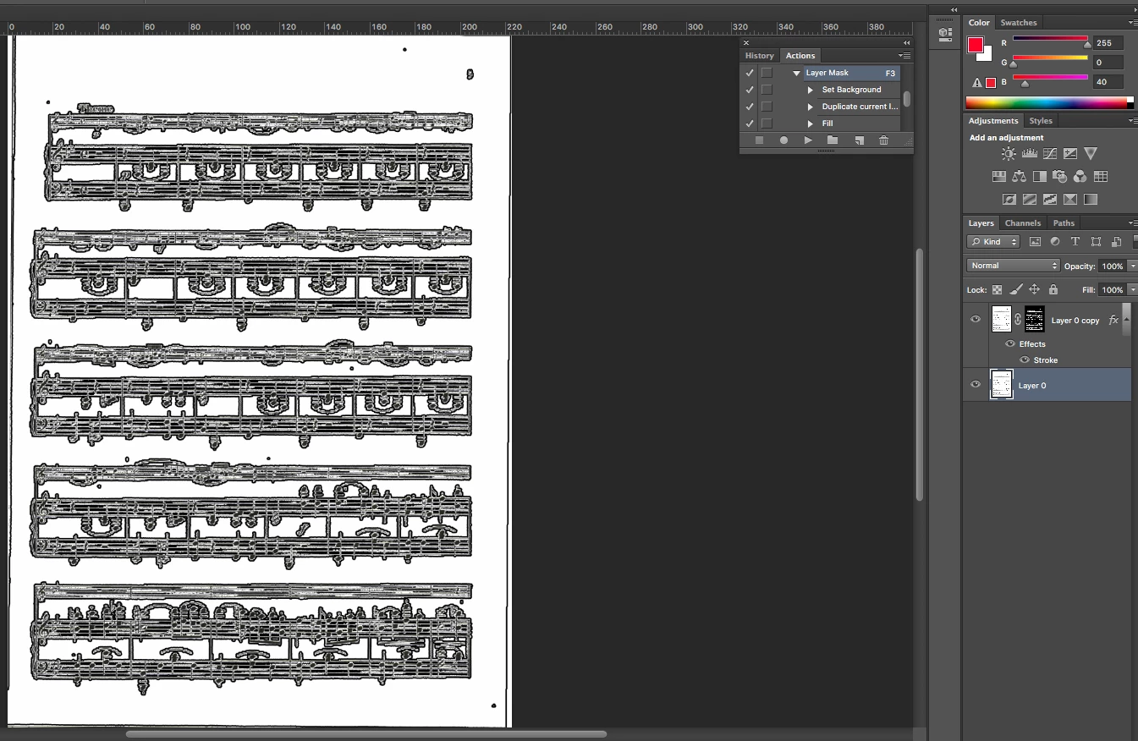Add an Exposure adjustment
Screen dimensions: 1138x741
point(1070,154)
